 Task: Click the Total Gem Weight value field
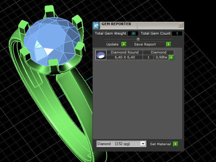[133, 33]
